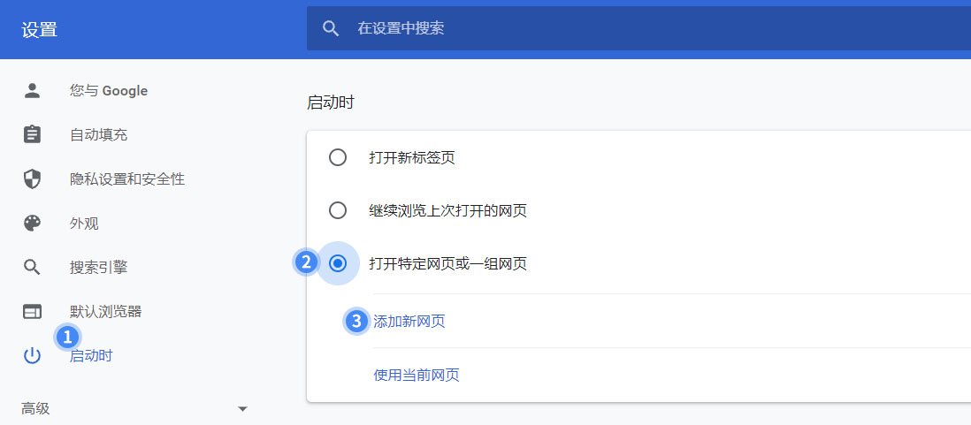Image resolution: width=971 pixels, height=425 pixels.
Task: Open the 自动填充 settings section
Action: (98, 135)
